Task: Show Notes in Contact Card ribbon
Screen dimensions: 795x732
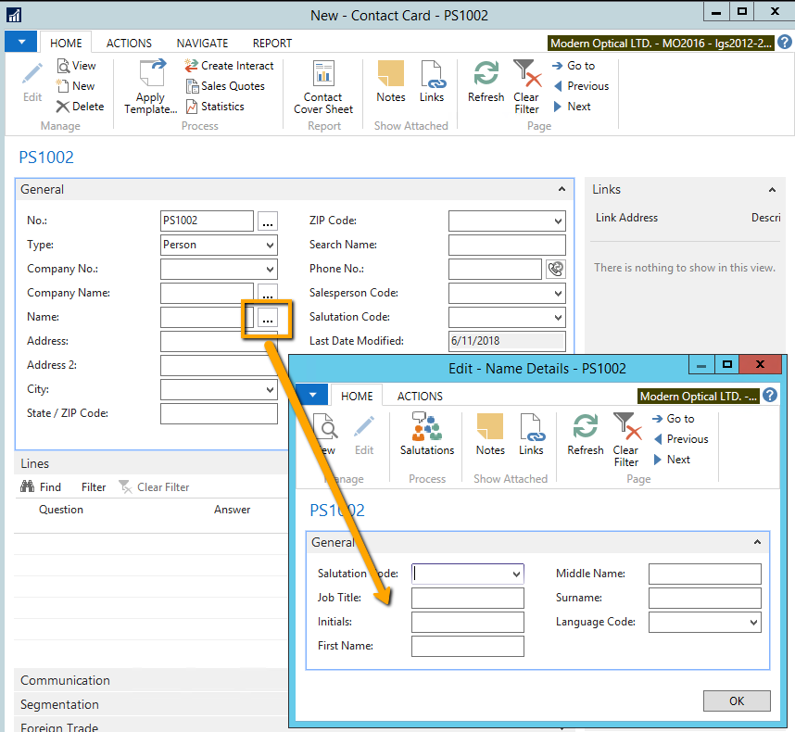Action: pos(391,82)
